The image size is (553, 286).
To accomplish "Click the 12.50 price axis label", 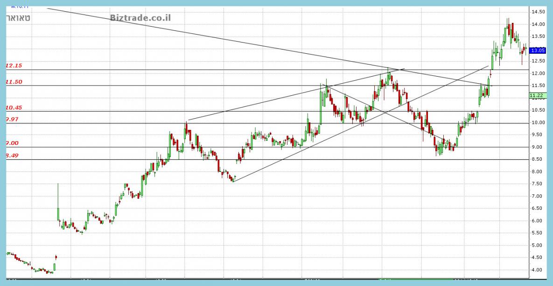I will (x=538, y=61).
